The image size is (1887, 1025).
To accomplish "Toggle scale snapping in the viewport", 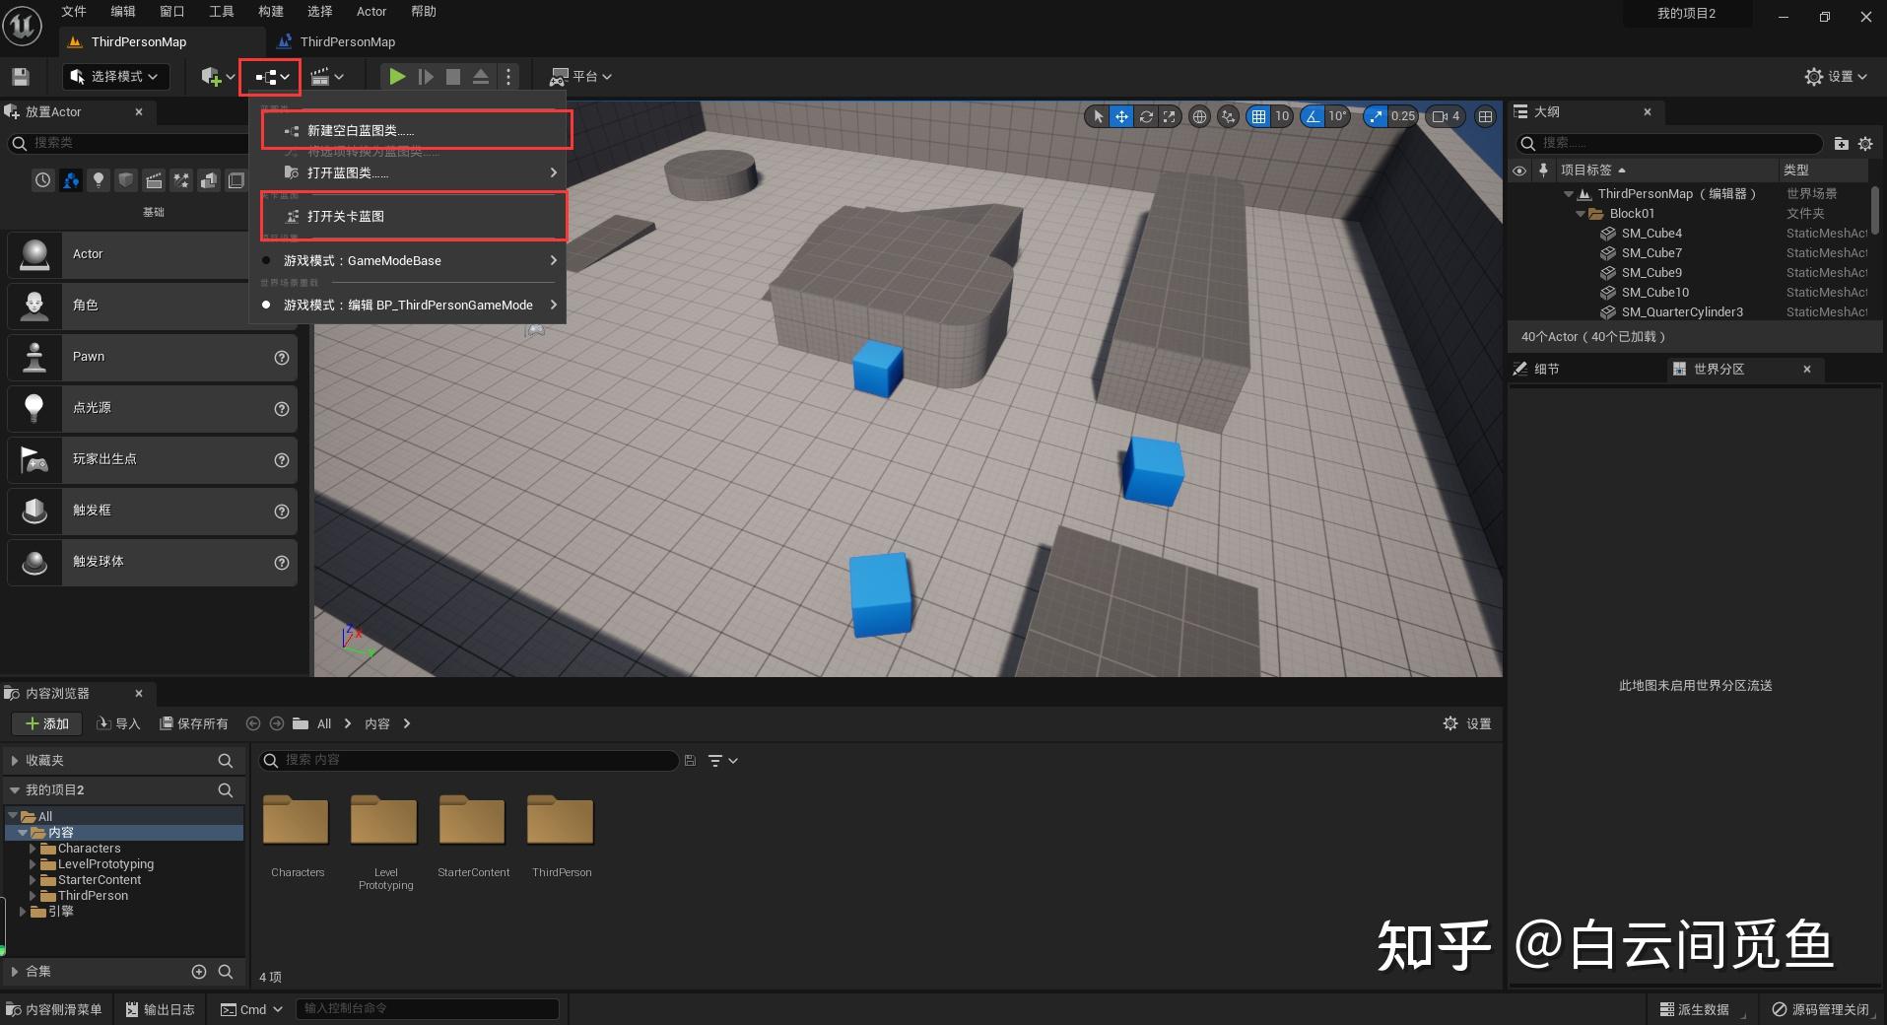I will pos(1376,116).
